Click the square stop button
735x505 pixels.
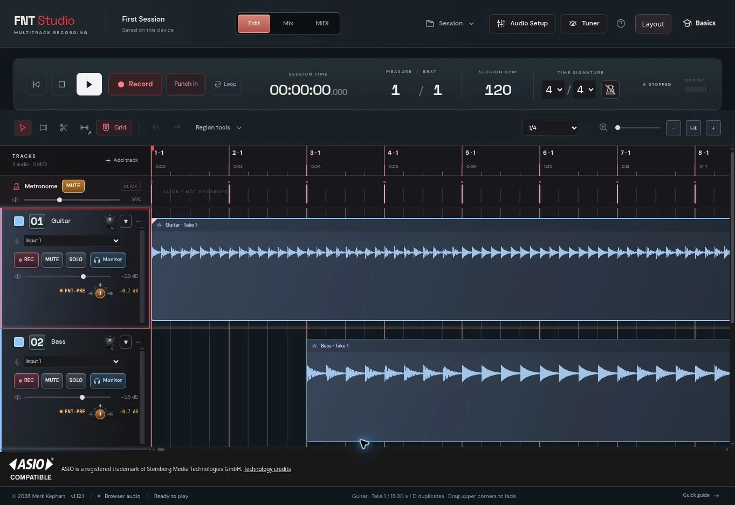click(61, 84)
